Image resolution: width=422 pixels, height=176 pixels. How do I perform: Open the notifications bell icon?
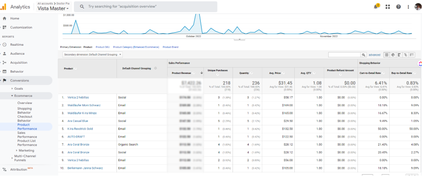376,7
